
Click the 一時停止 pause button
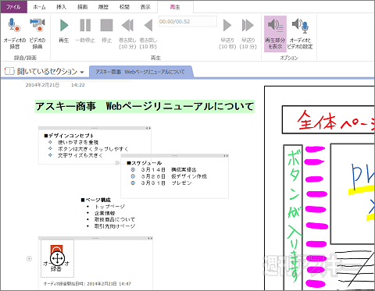click(x=85, y=30)
